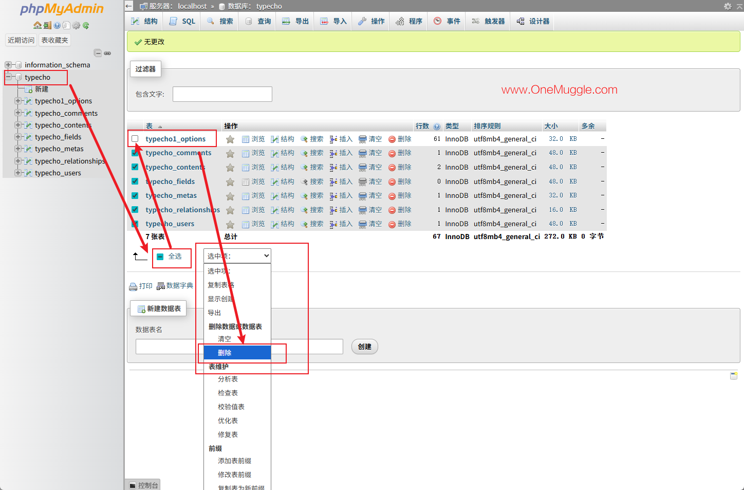Click the link-with-main-panel chain icon
The width and height of the screenshot is (744, 490).
[107, 53]
